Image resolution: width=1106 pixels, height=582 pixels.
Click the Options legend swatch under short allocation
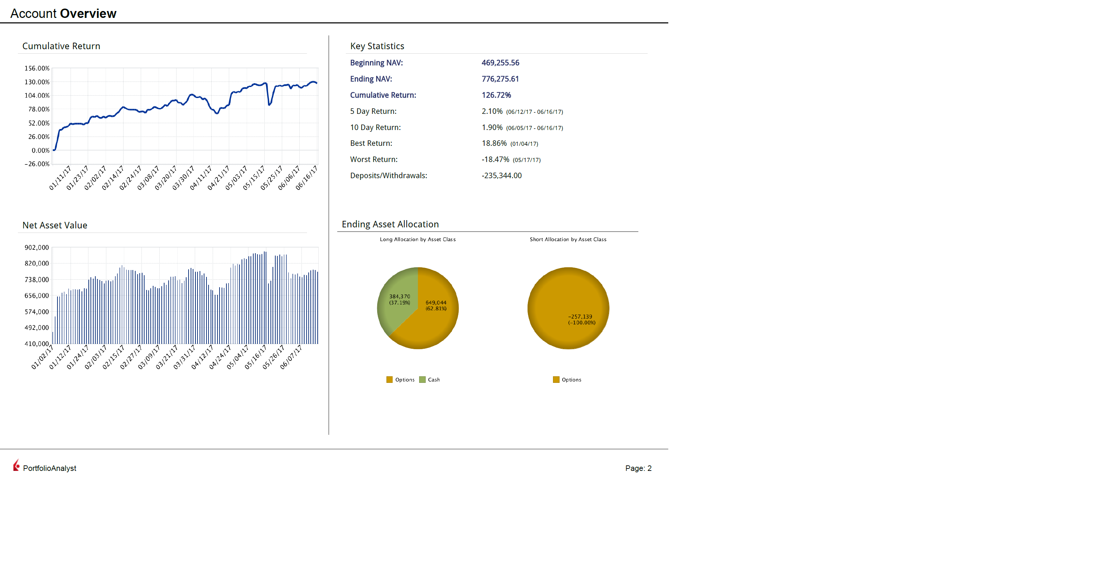pyautogui.click(x=556, y=379)
